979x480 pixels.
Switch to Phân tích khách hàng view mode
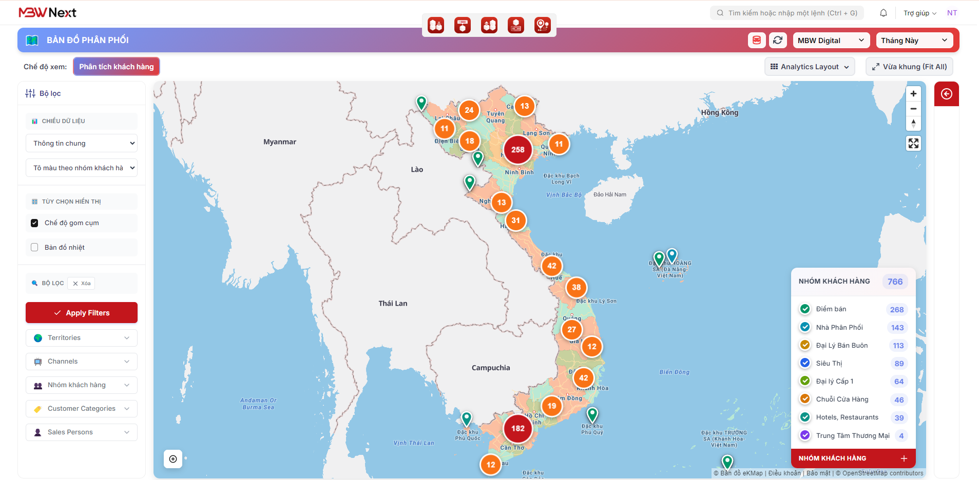(116, 66)
